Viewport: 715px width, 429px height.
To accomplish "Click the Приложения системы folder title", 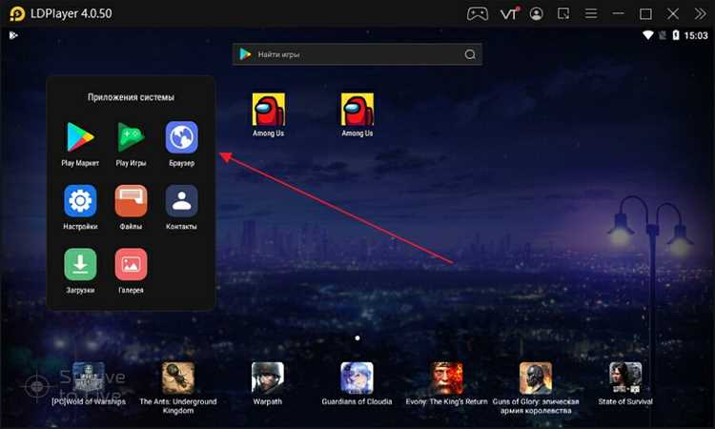I will tap(131, 97).
